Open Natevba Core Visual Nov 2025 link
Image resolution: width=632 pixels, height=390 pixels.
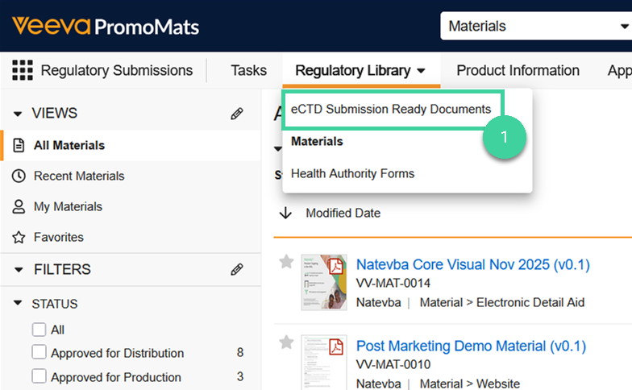[472, 264]
